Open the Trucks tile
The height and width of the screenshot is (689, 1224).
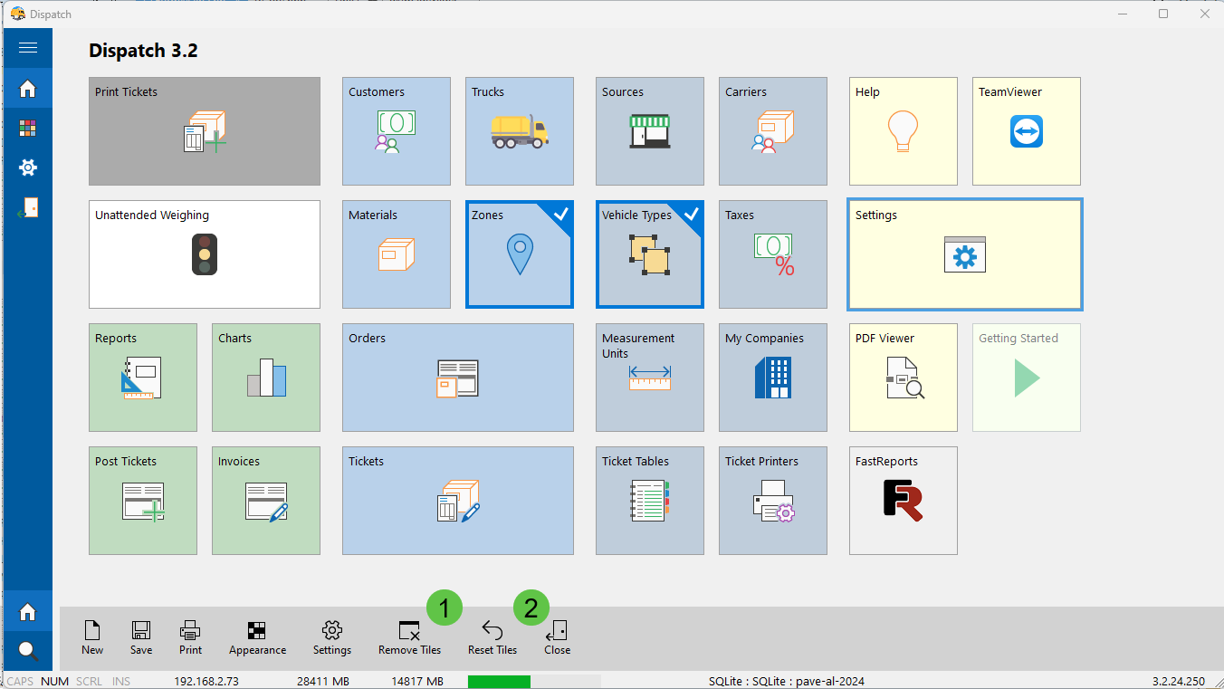(519, 131)
